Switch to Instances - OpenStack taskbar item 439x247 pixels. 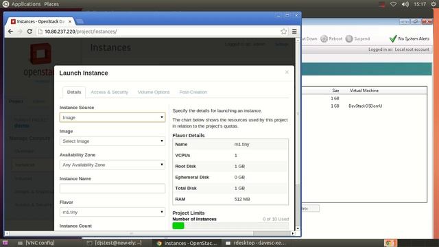pyautogui.click(x=187, y=243)
